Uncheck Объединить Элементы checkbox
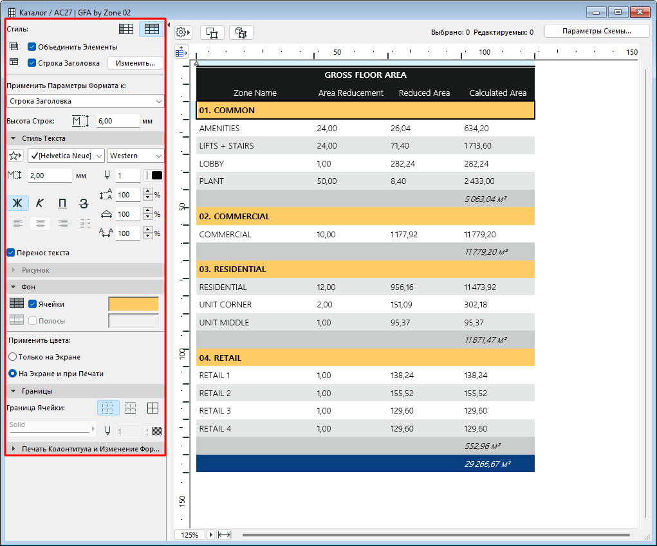 coord(32,47)
